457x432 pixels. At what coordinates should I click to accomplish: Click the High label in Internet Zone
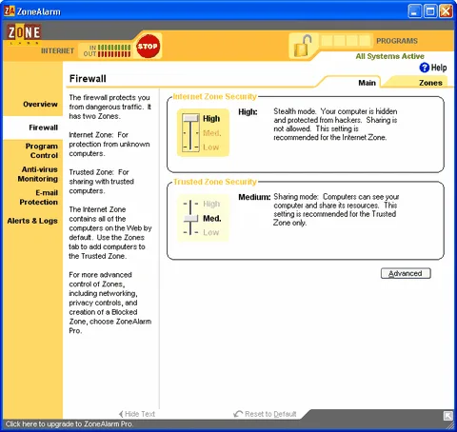(x=211, y=118)
